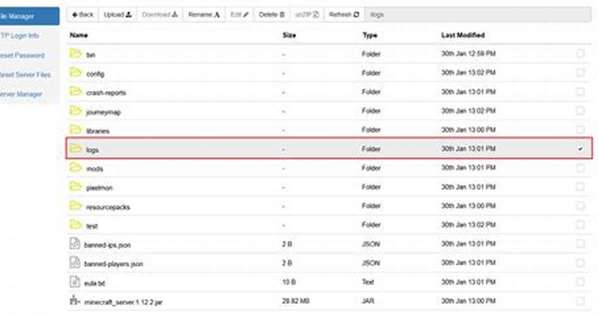Tick the checkbox for libraries folder
Viewport: 598px width, 314px height.
(580, 129)
